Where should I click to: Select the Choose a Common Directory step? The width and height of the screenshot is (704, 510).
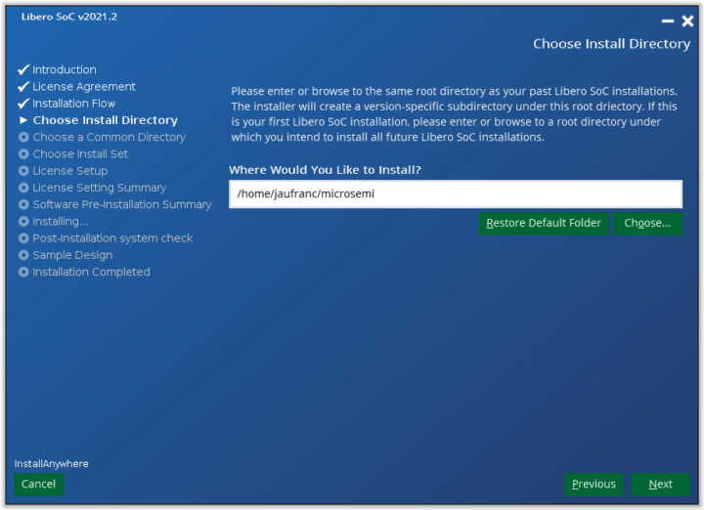[109, 137]
